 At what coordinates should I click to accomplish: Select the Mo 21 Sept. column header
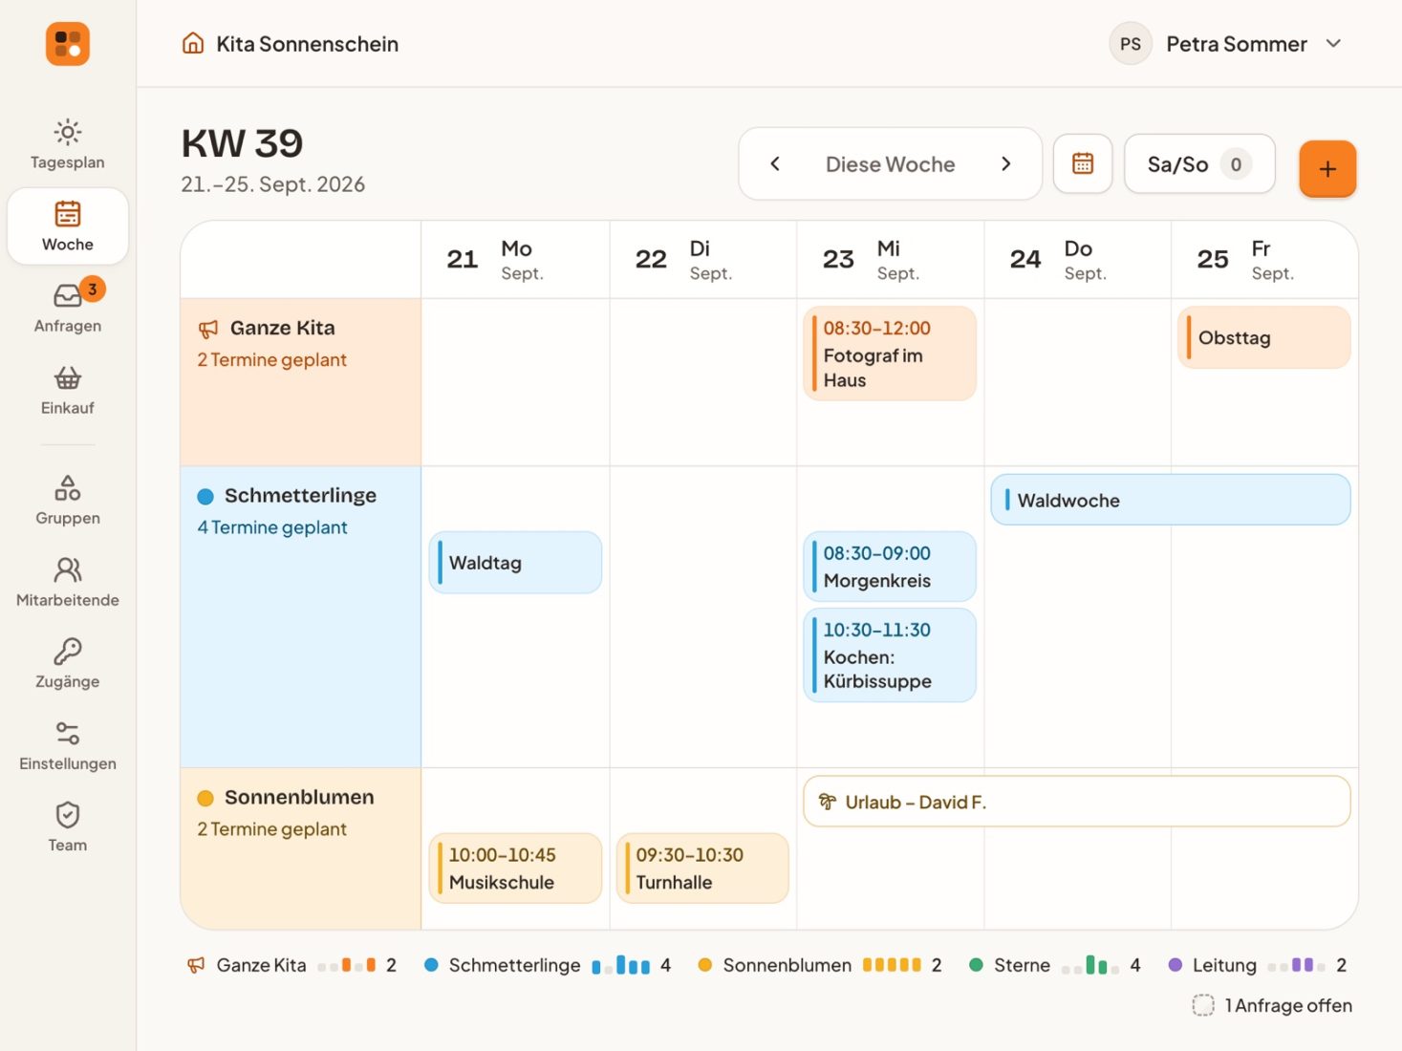515,260
